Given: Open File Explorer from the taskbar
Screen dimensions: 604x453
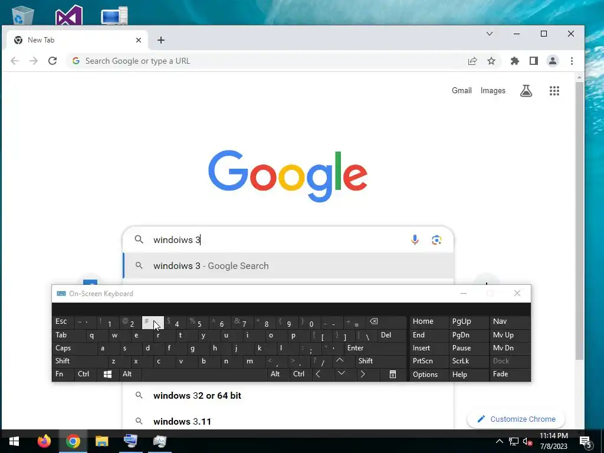Looking at the screenshot, I should click(101, 441).
